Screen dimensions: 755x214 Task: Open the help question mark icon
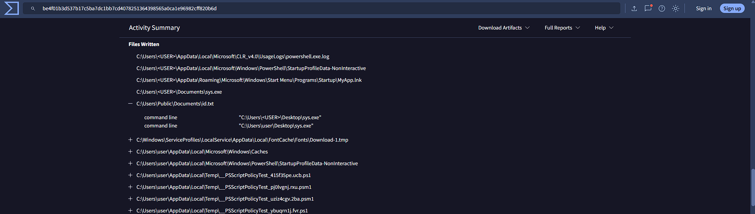662,8
